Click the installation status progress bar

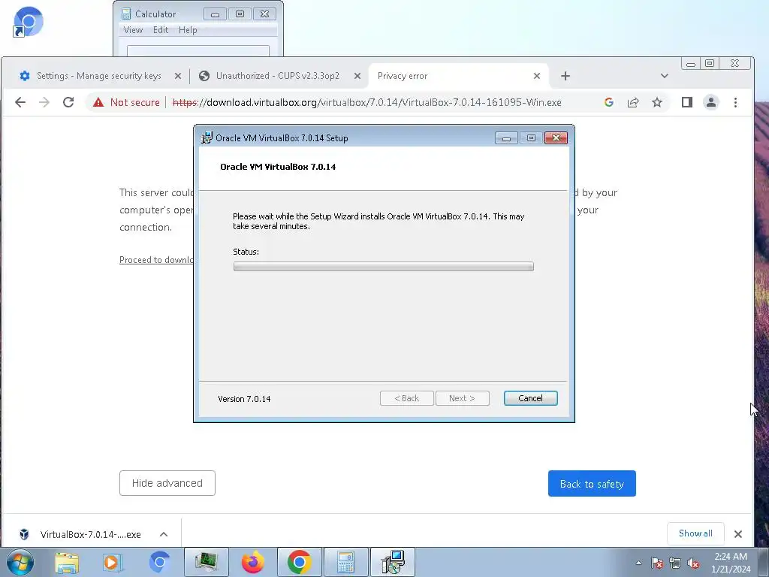click(384, 267)
